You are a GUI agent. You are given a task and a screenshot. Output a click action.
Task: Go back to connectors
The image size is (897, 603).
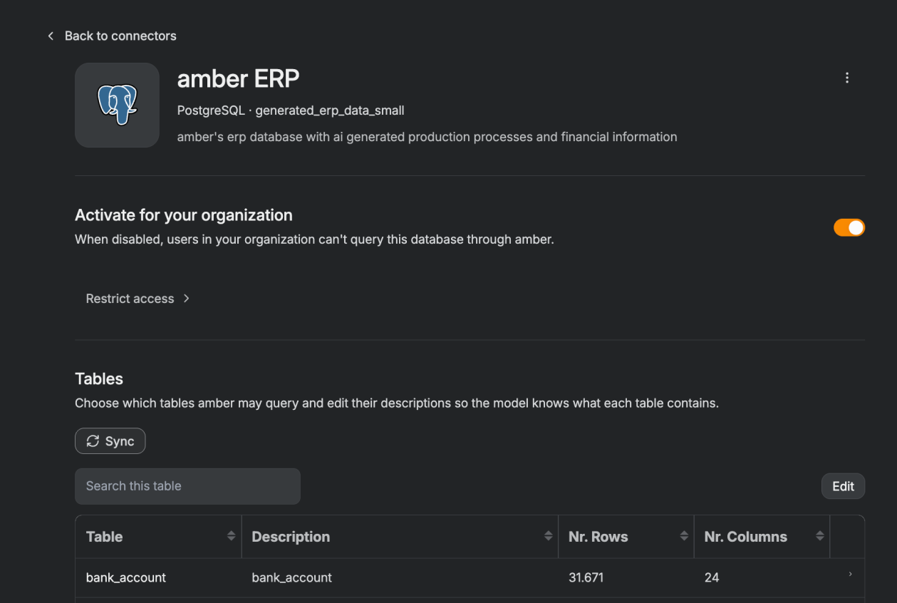click(x=112, y=36)
